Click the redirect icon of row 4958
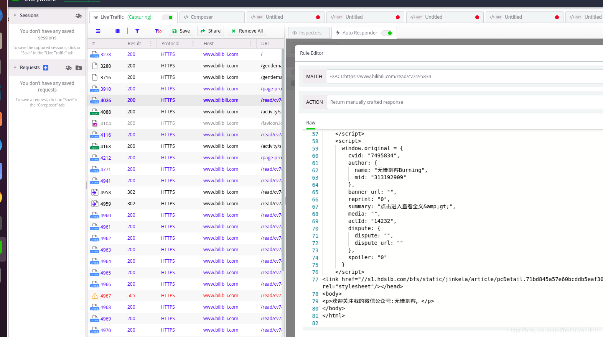Image resolution: width=603 pixels, height=337 pixels. [95, 192]
